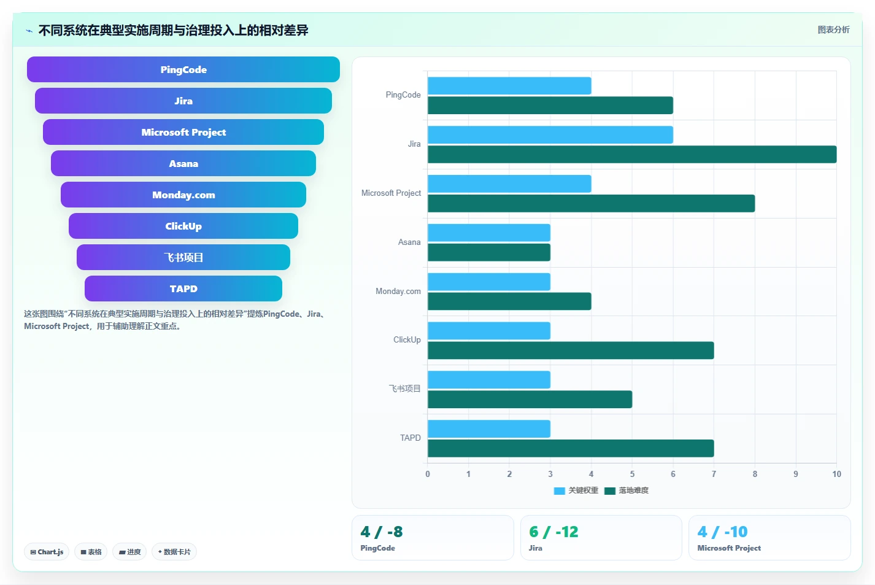
Task: Click the Chart.js tag chip
Action: point(47,552)
